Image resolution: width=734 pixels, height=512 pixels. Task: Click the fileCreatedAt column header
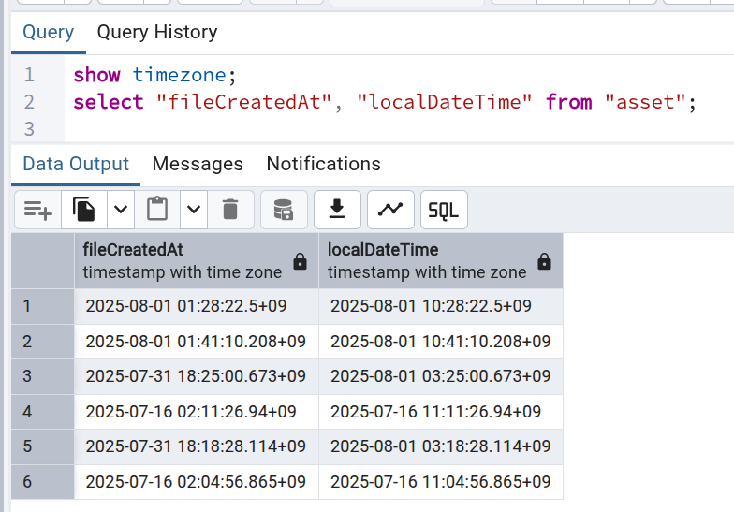coord(183,260)
